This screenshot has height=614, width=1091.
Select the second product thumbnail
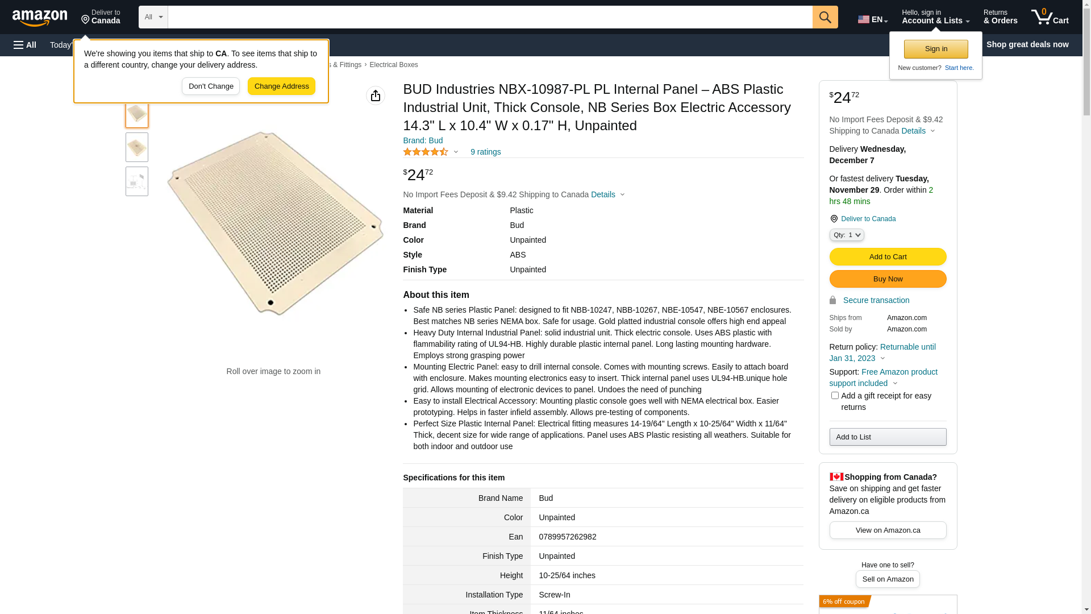[137, 147]
